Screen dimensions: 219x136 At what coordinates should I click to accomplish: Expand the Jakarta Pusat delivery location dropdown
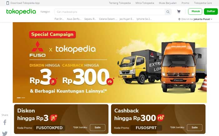coord(203,19)
